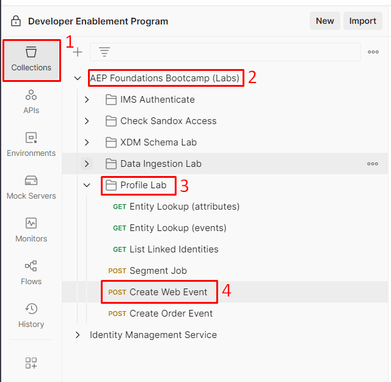Open POST Create Order Event request

pos(160,314)
